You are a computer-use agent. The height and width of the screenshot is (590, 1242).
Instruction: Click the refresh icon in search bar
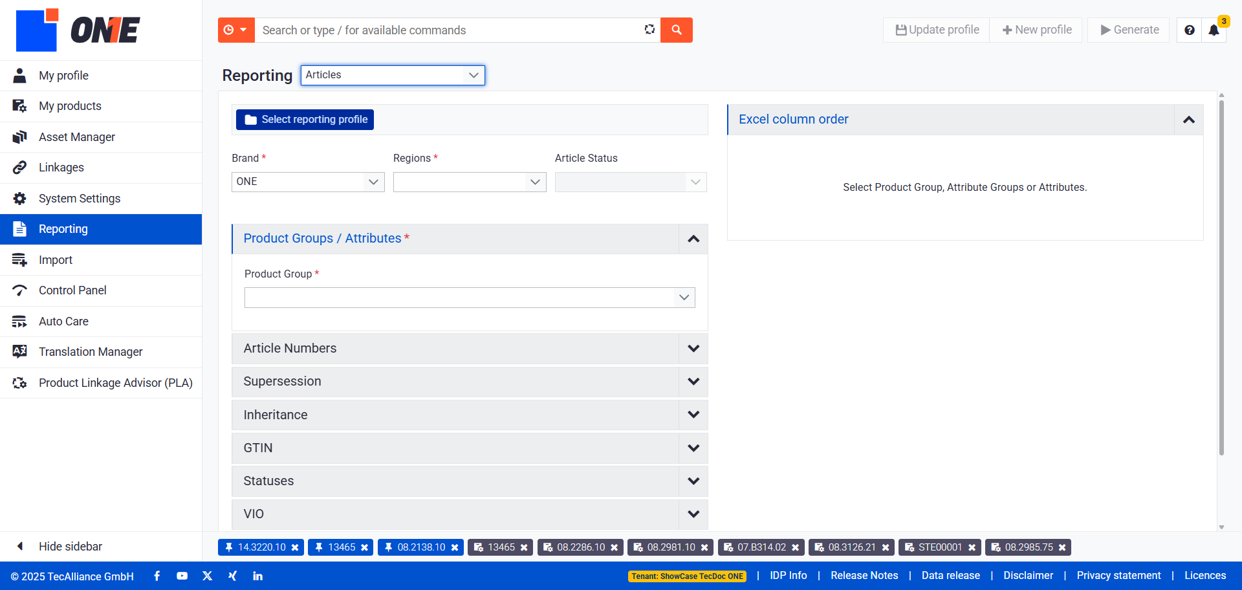(x=649, y=30)
